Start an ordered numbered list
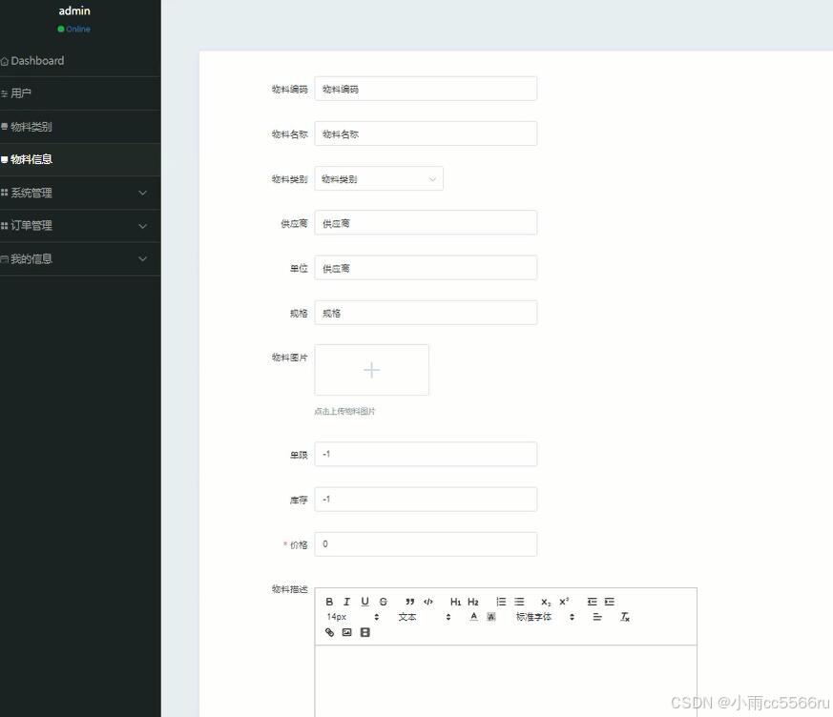The height and width of the screenshot is (717, 833). click(x=501, y=602)
